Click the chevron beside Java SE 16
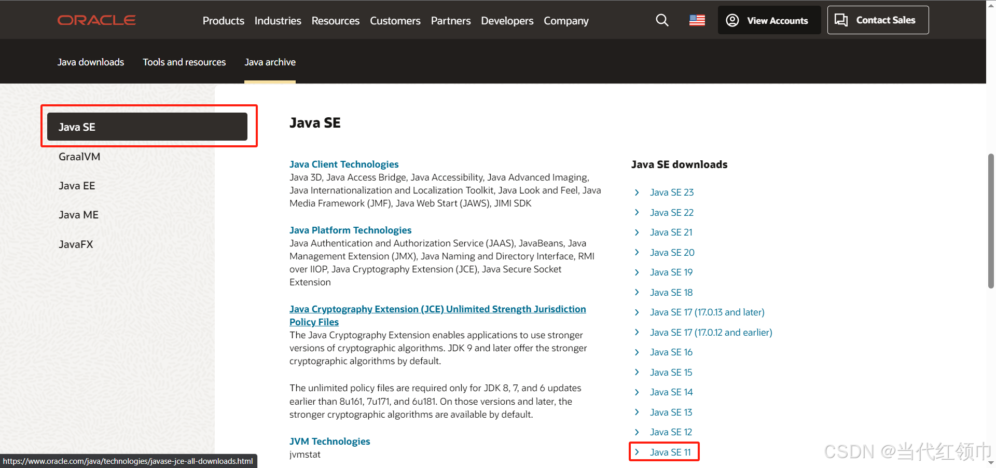Image resolution: width=996 pixels, height=468 pixels. click(x=637, y=352)
